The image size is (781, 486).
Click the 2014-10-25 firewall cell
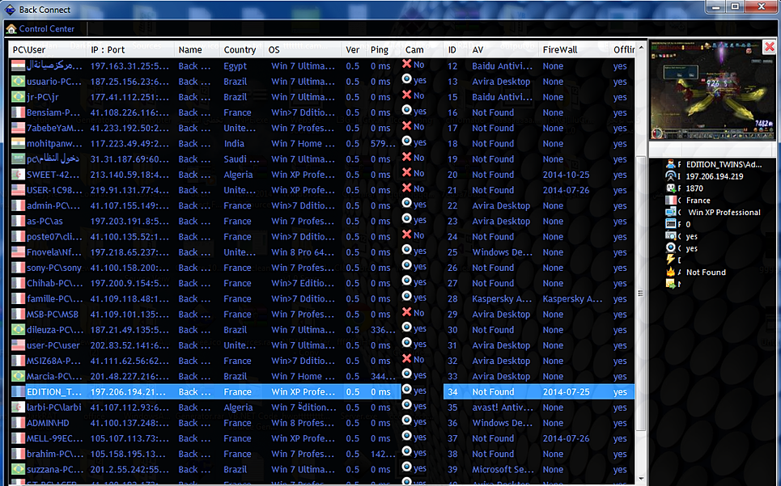[x=566, y=175]
